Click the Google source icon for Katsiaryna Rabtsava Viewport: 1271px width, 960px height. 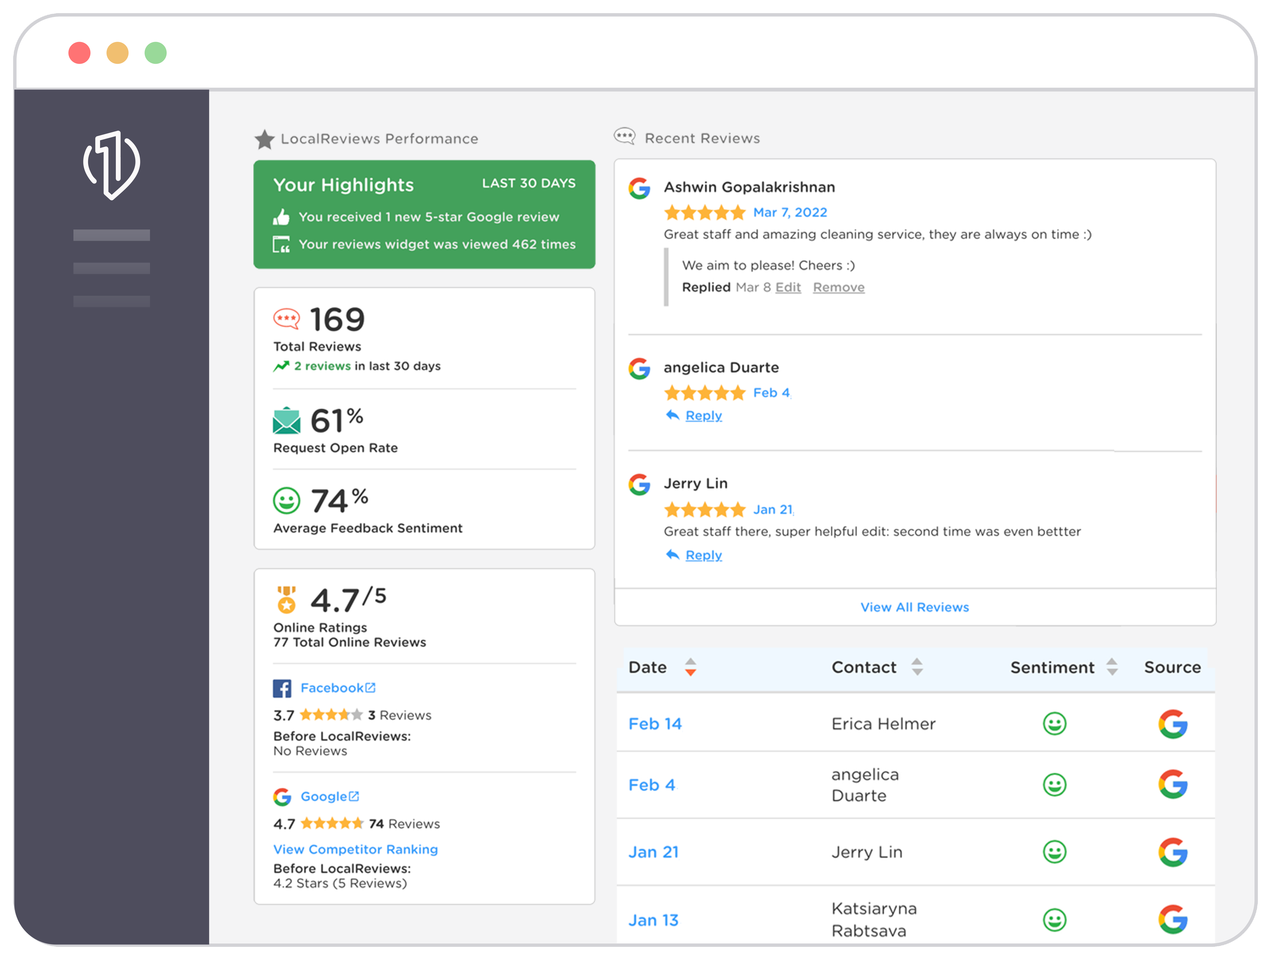pos(1173,919)
